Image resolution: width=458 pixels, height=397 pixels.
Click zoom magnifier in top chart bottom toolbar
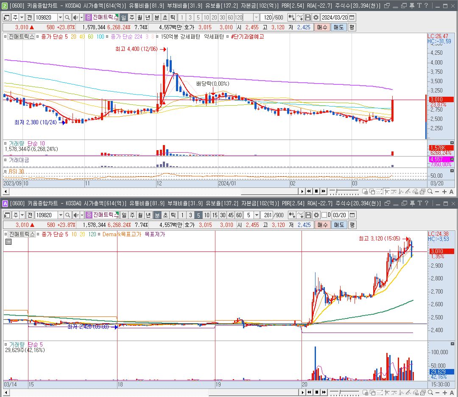point(430,192)
